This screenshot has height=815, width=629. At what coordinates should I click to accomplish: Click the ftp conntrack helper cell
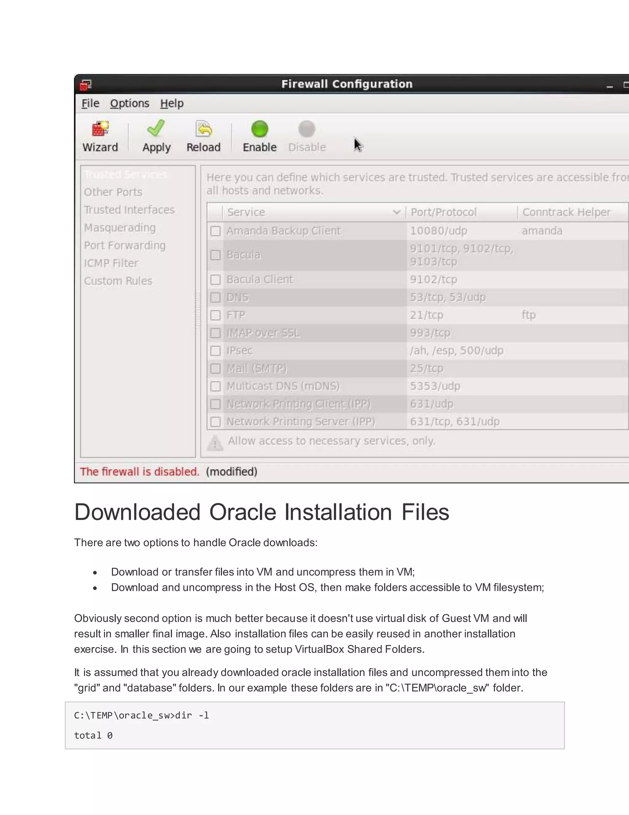point(529,315)
